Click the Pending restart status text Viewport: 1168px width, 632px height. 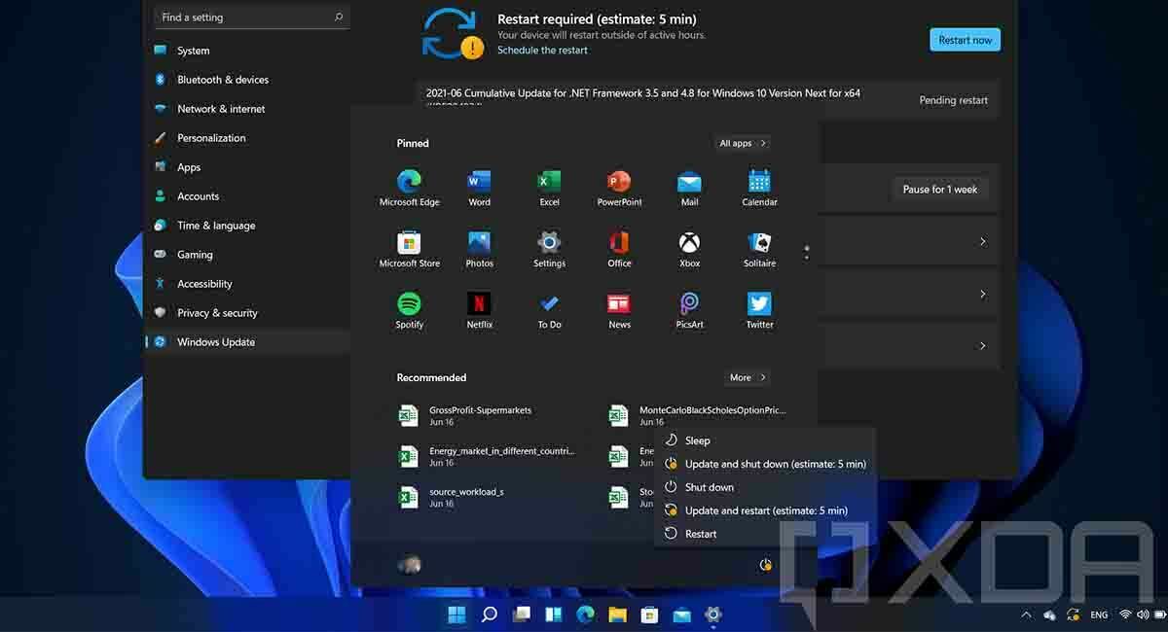click(x=953, y=100)
